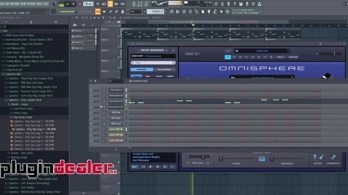Select Cymatics - Drip Top Loop 3 sample

[x=35, y=129]
